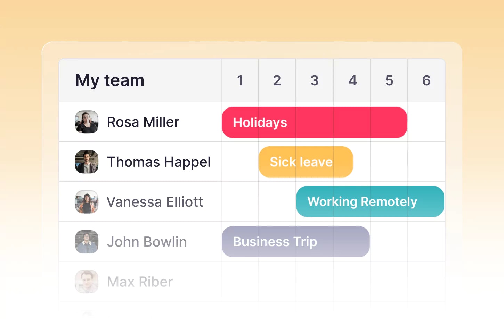Select day 6 column header
504x319 pixels.
(x=426, y=80)
